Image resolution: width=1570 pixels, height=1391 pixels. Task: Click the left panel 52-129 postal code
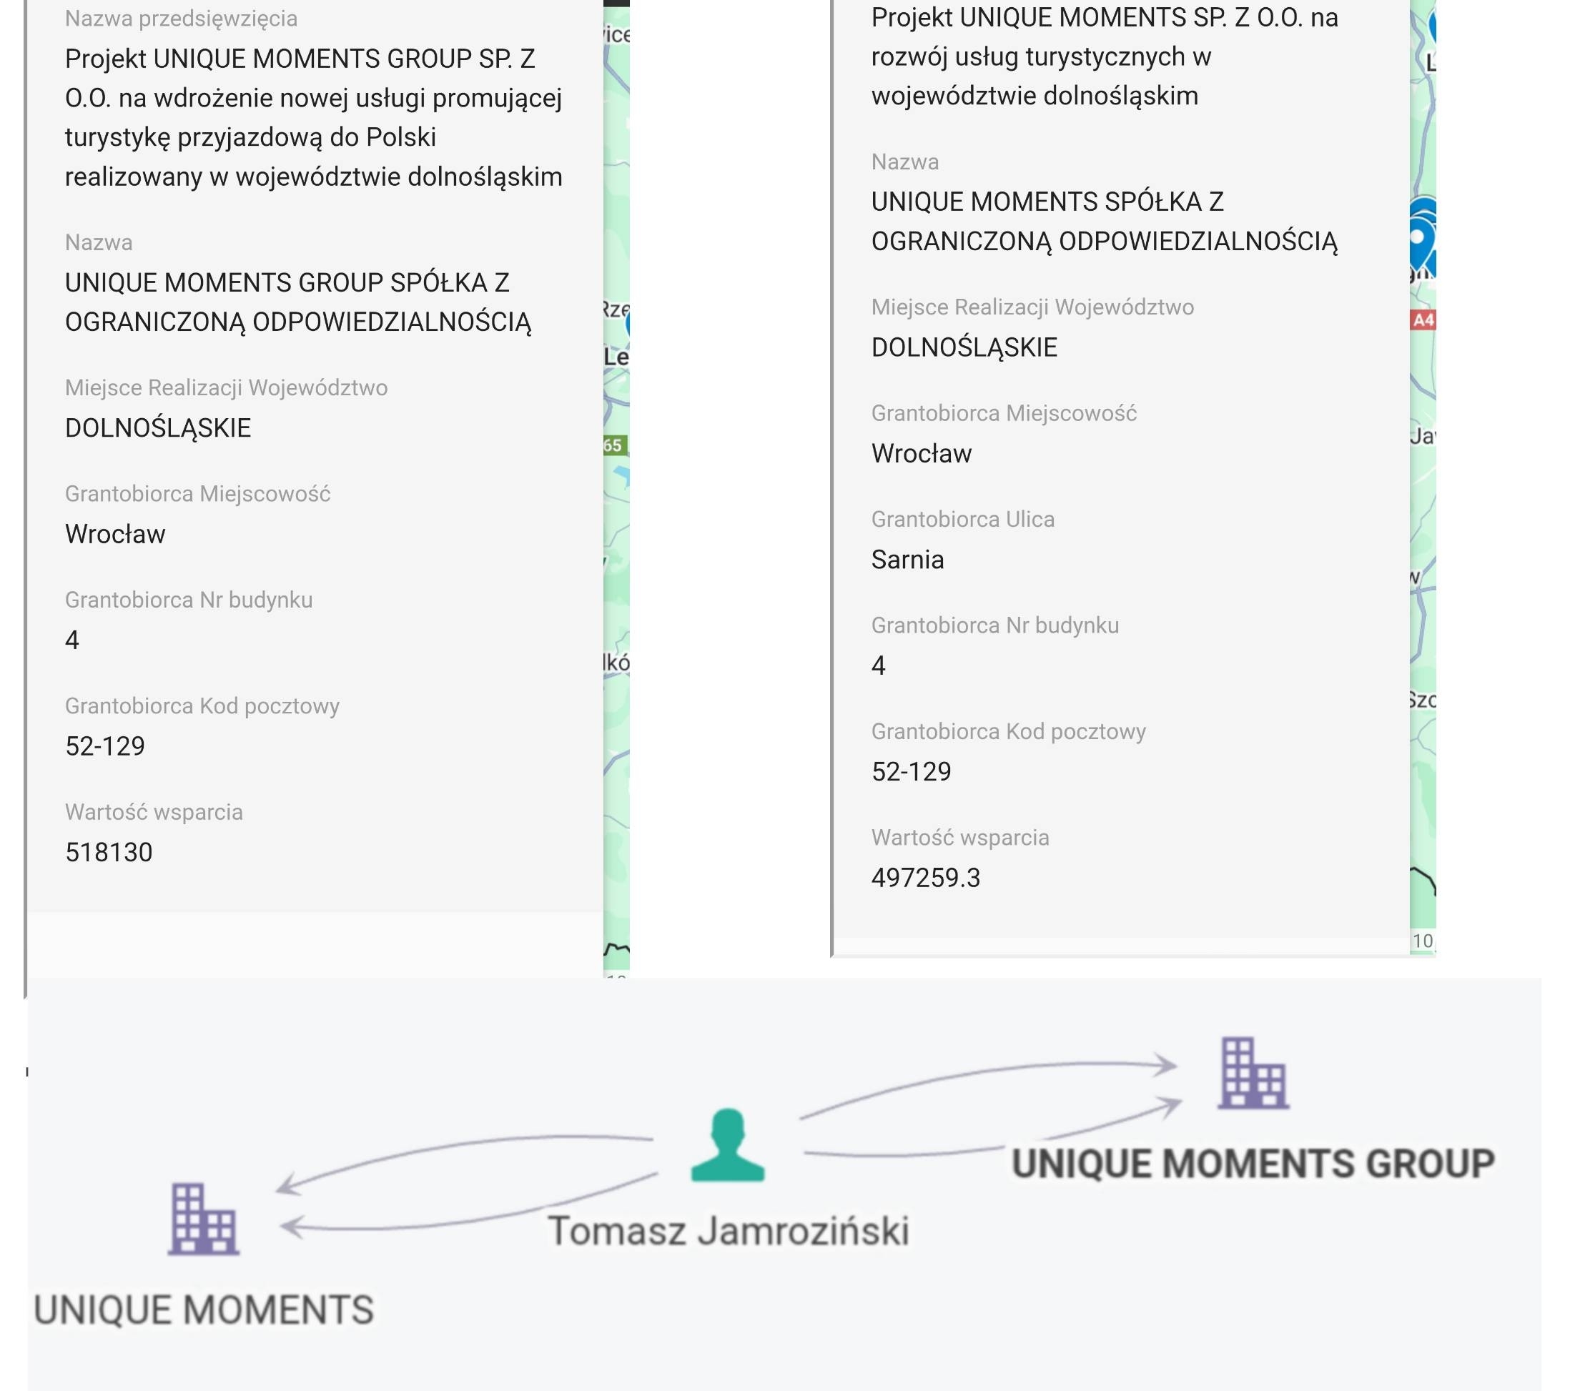click(x=105, y=746)
